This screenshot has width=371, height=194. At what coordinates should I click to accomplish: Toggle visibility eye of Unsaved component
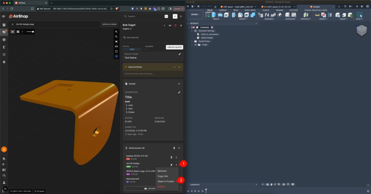click(x=193, y=27)
